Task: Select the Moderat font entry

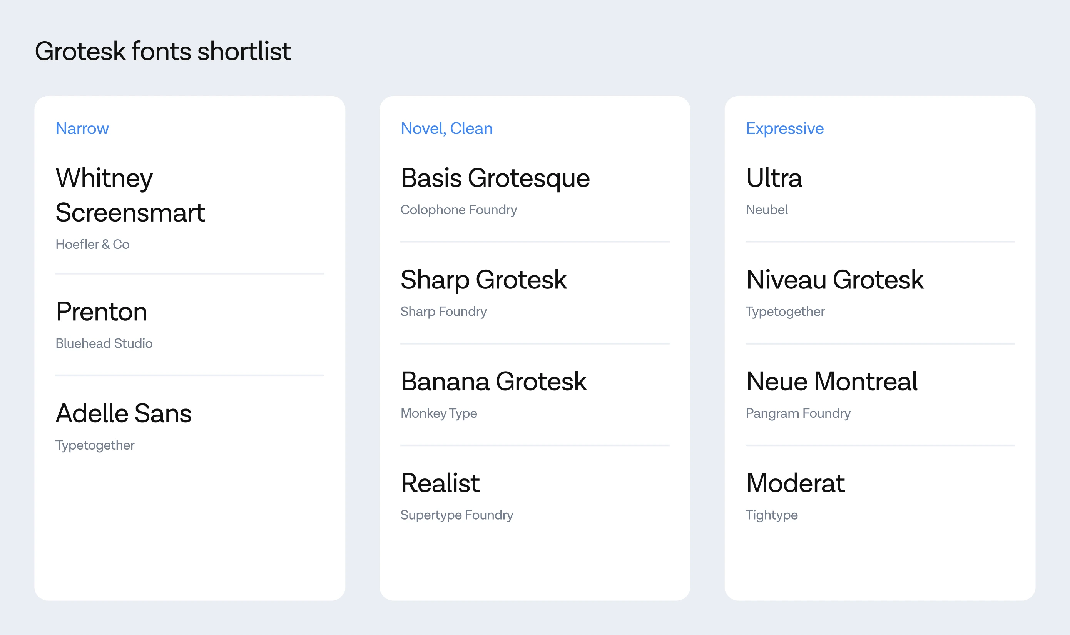Action: [x=795, y=483]
